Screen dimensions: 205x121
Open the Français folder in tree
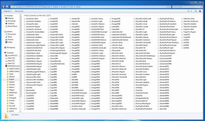coord(11,84)
